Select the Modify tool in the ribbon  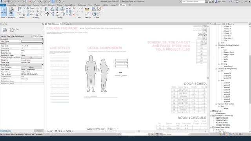click(x=4, y=11)
